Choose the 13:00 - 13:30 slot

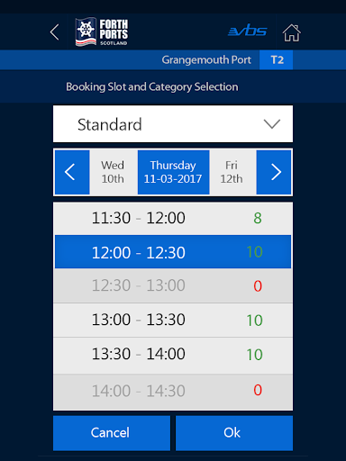point(173,321)
